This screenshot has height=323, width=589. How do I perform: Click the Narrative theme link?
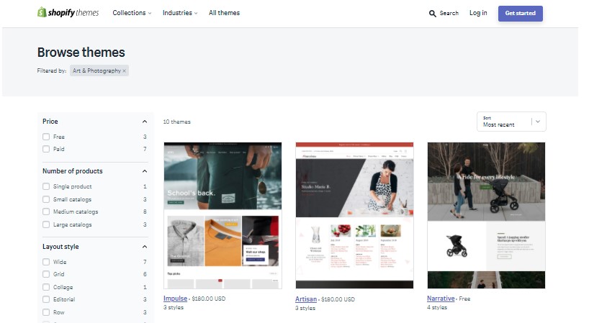click(x=441, y=299)
